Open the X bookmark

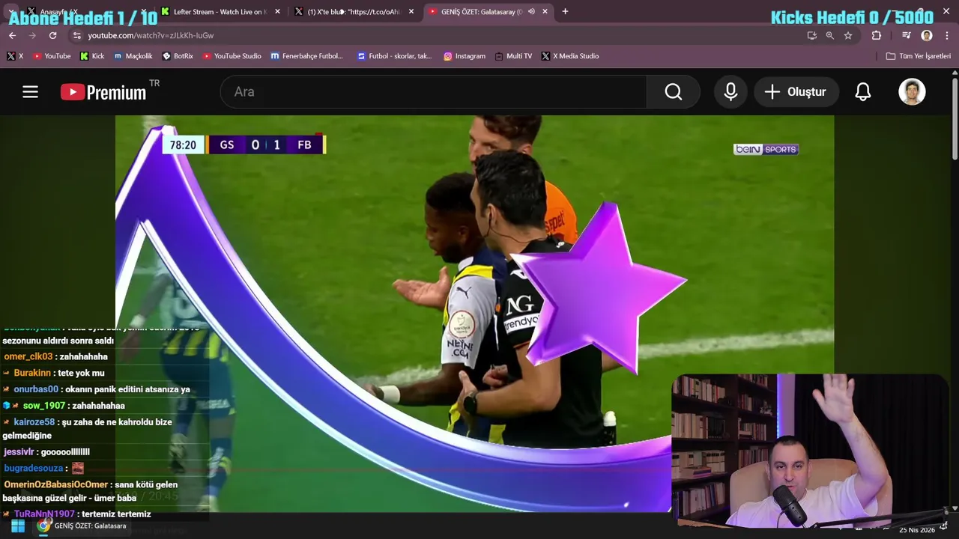15,56
